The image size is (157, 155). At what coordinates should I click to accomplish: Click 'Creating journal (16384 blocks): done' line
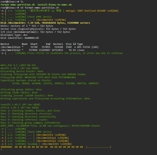click(x=27, y=95)
